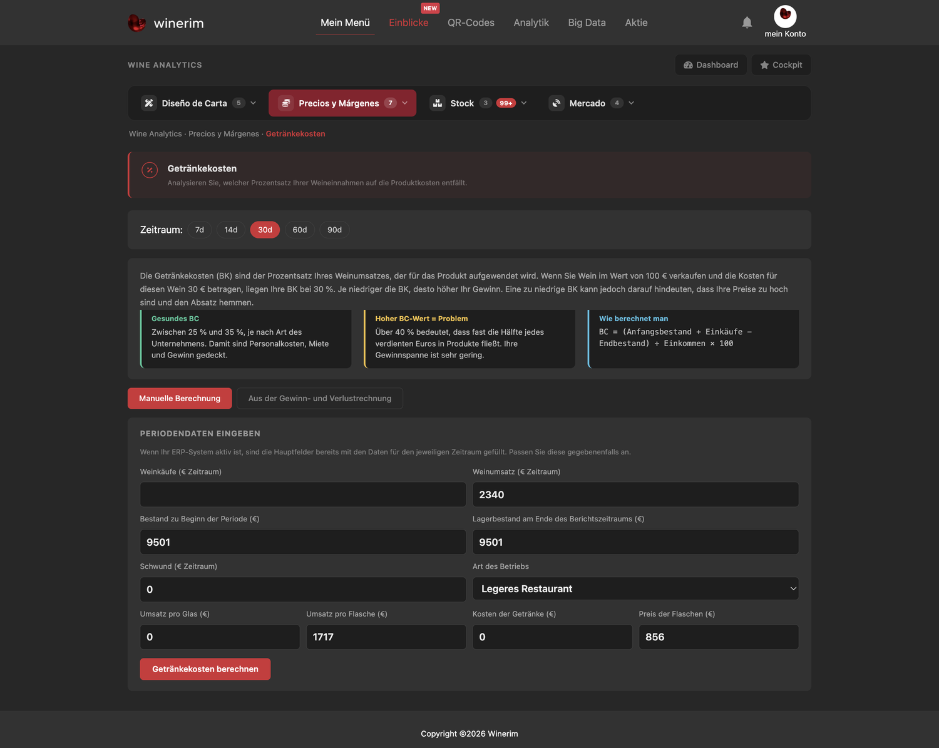Viewport: 939px width, 748px height.
Task: Select the 7d time period
Action: click(200, 230)
